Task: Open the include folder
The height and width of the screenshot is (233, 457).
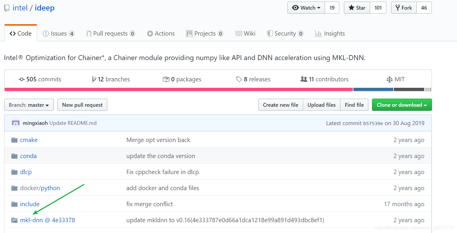Action: pos(30,204)
